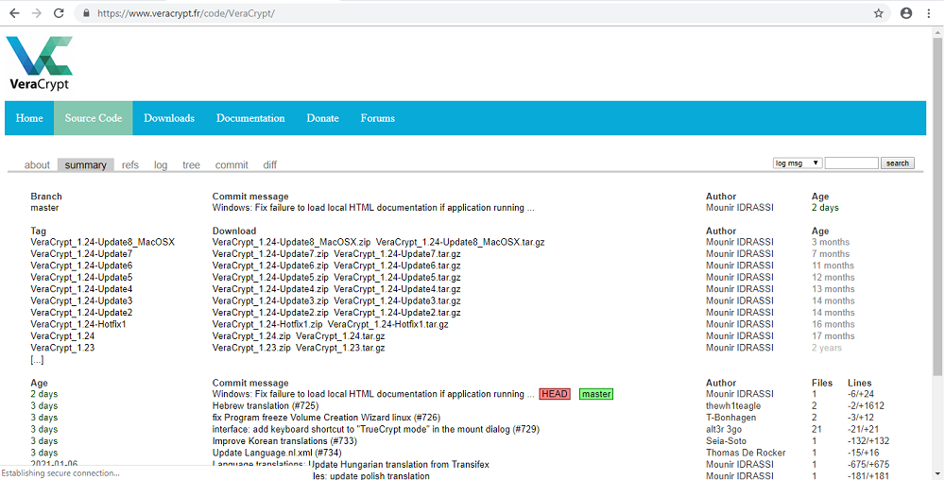Open the VeraCrypt_1.24-Update4 tag link
Image resolution: width=945 pixels, height=480 pixels.
(x=81, y=289)
